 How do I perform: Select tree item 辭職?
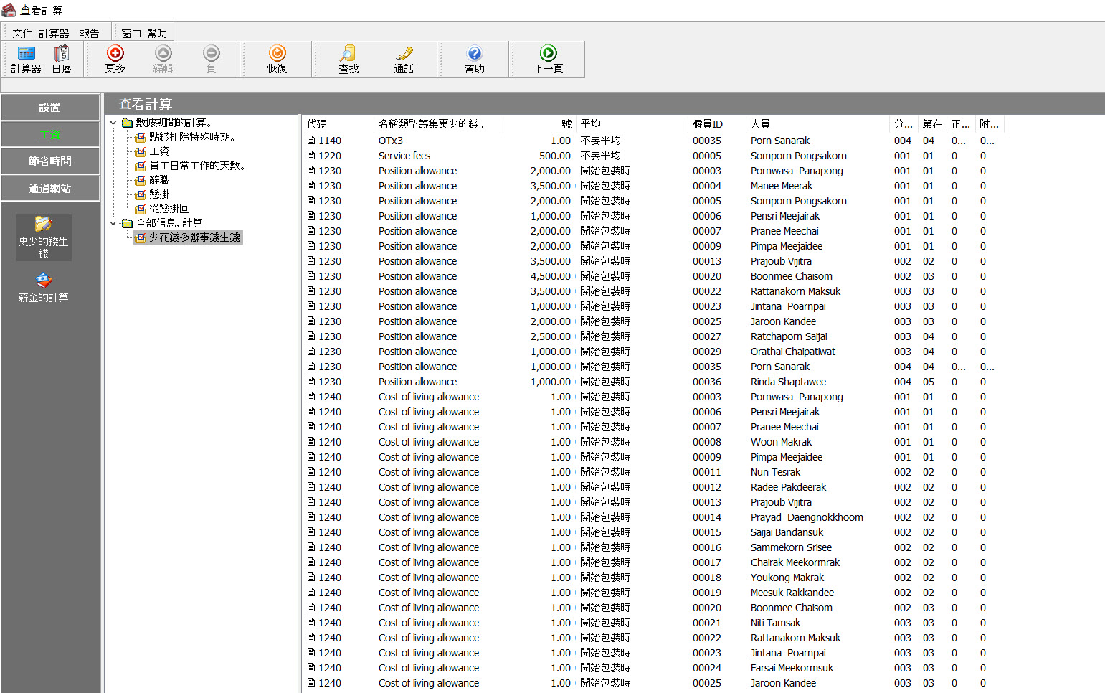click(x=159, y=180)
